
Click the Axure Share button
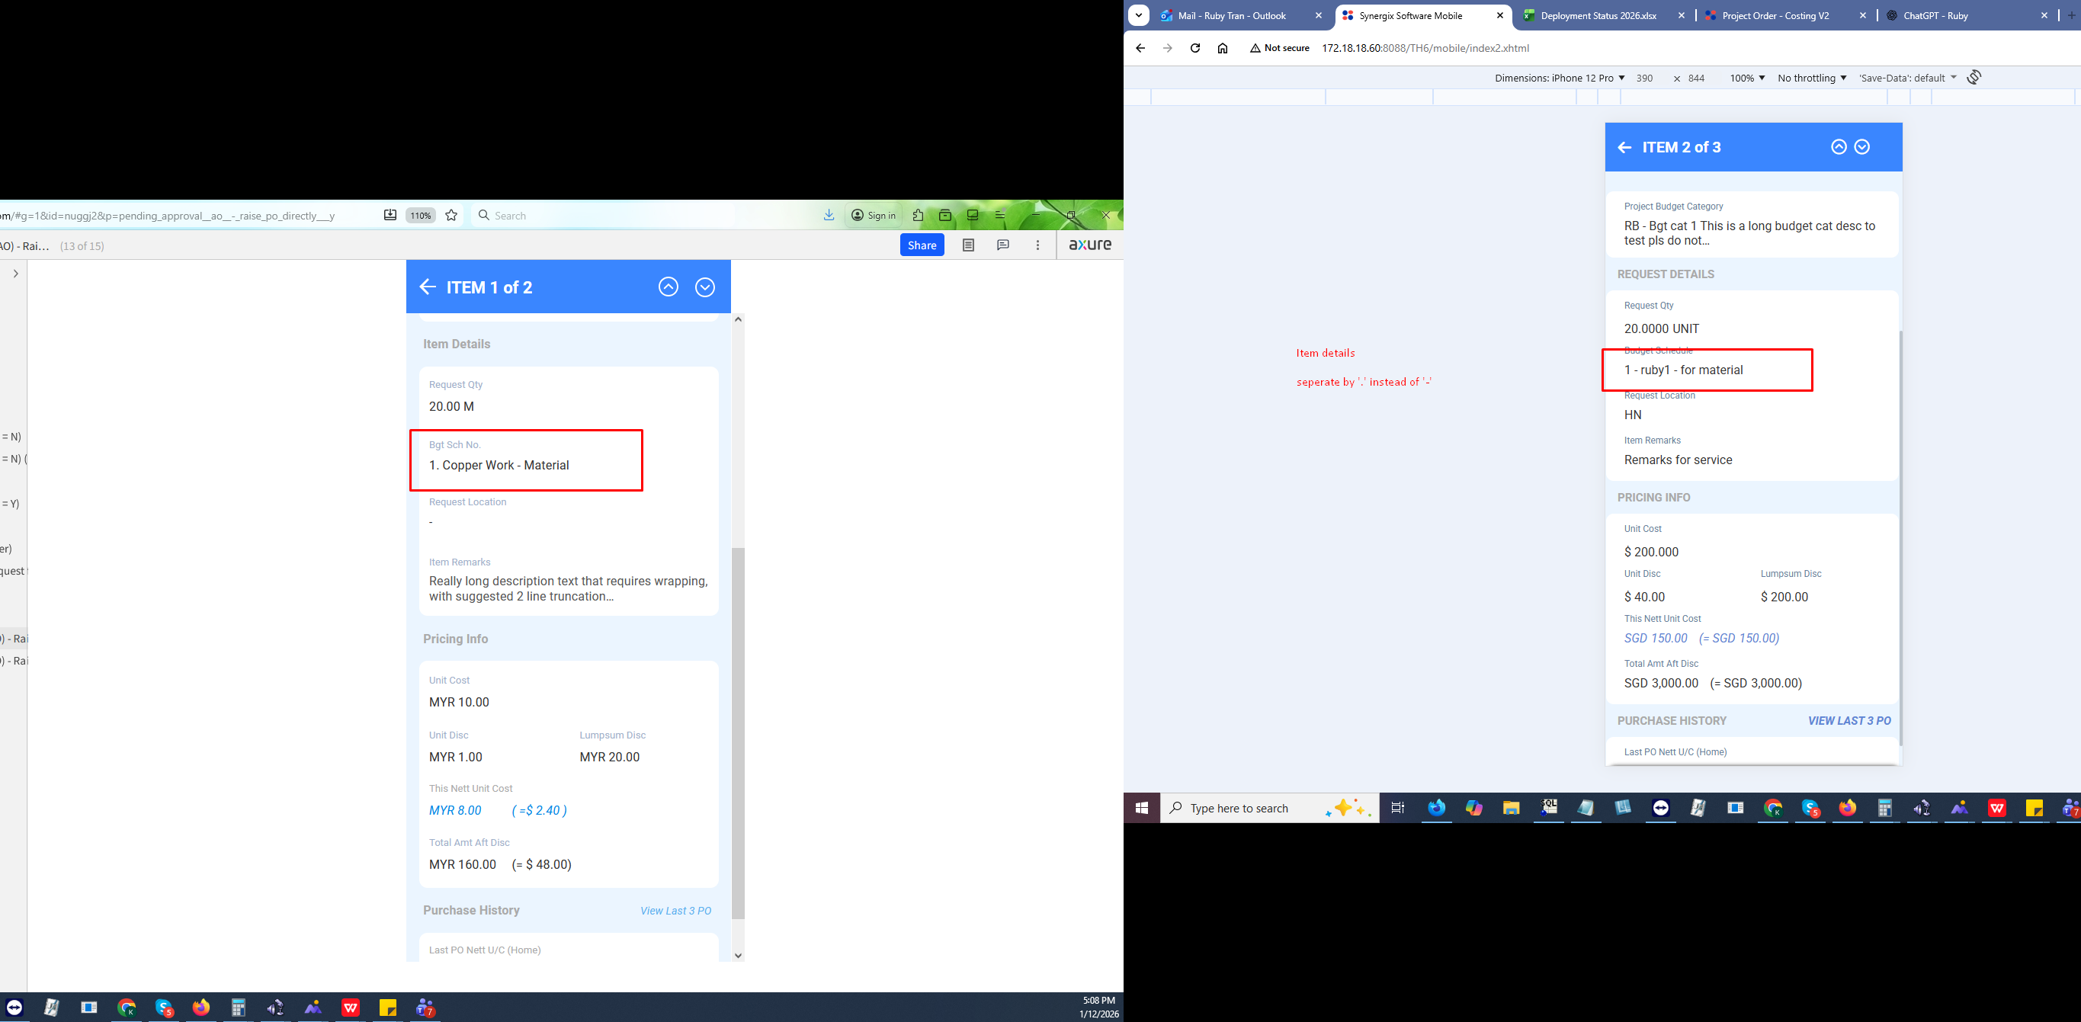pos(921,245)
